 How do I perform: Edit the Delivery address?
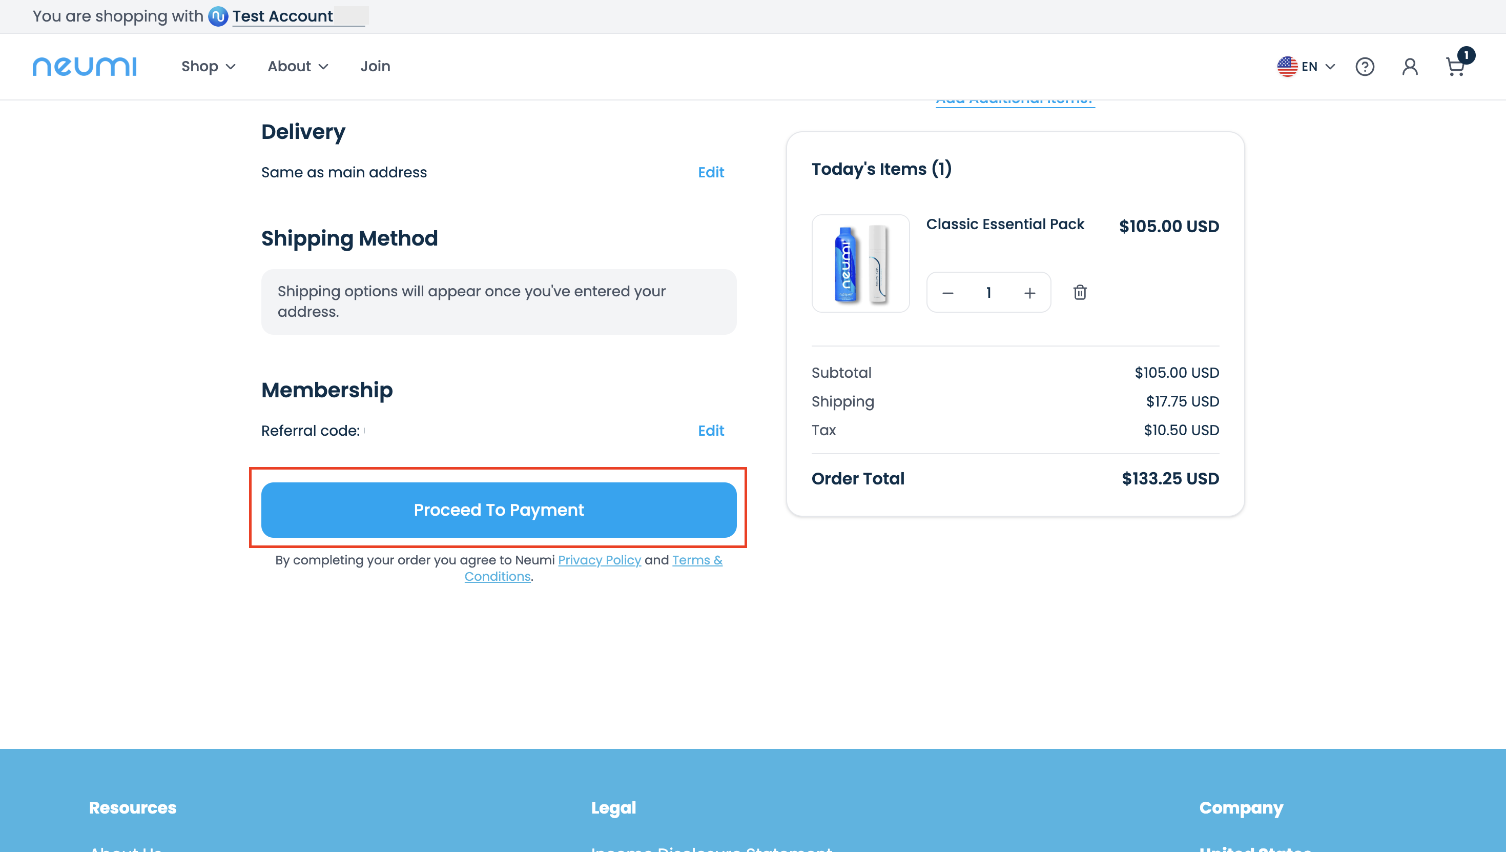coord(711,172)
